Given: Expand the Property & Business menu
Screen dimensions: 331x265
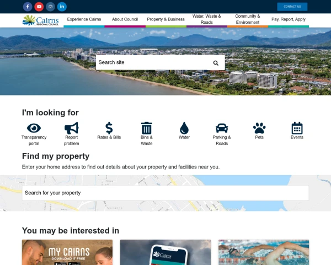Looking at the screenshot, I should (165, 19).
